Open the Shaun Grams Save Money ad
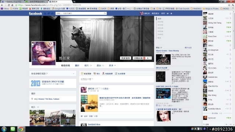 (x=167, y=51)
